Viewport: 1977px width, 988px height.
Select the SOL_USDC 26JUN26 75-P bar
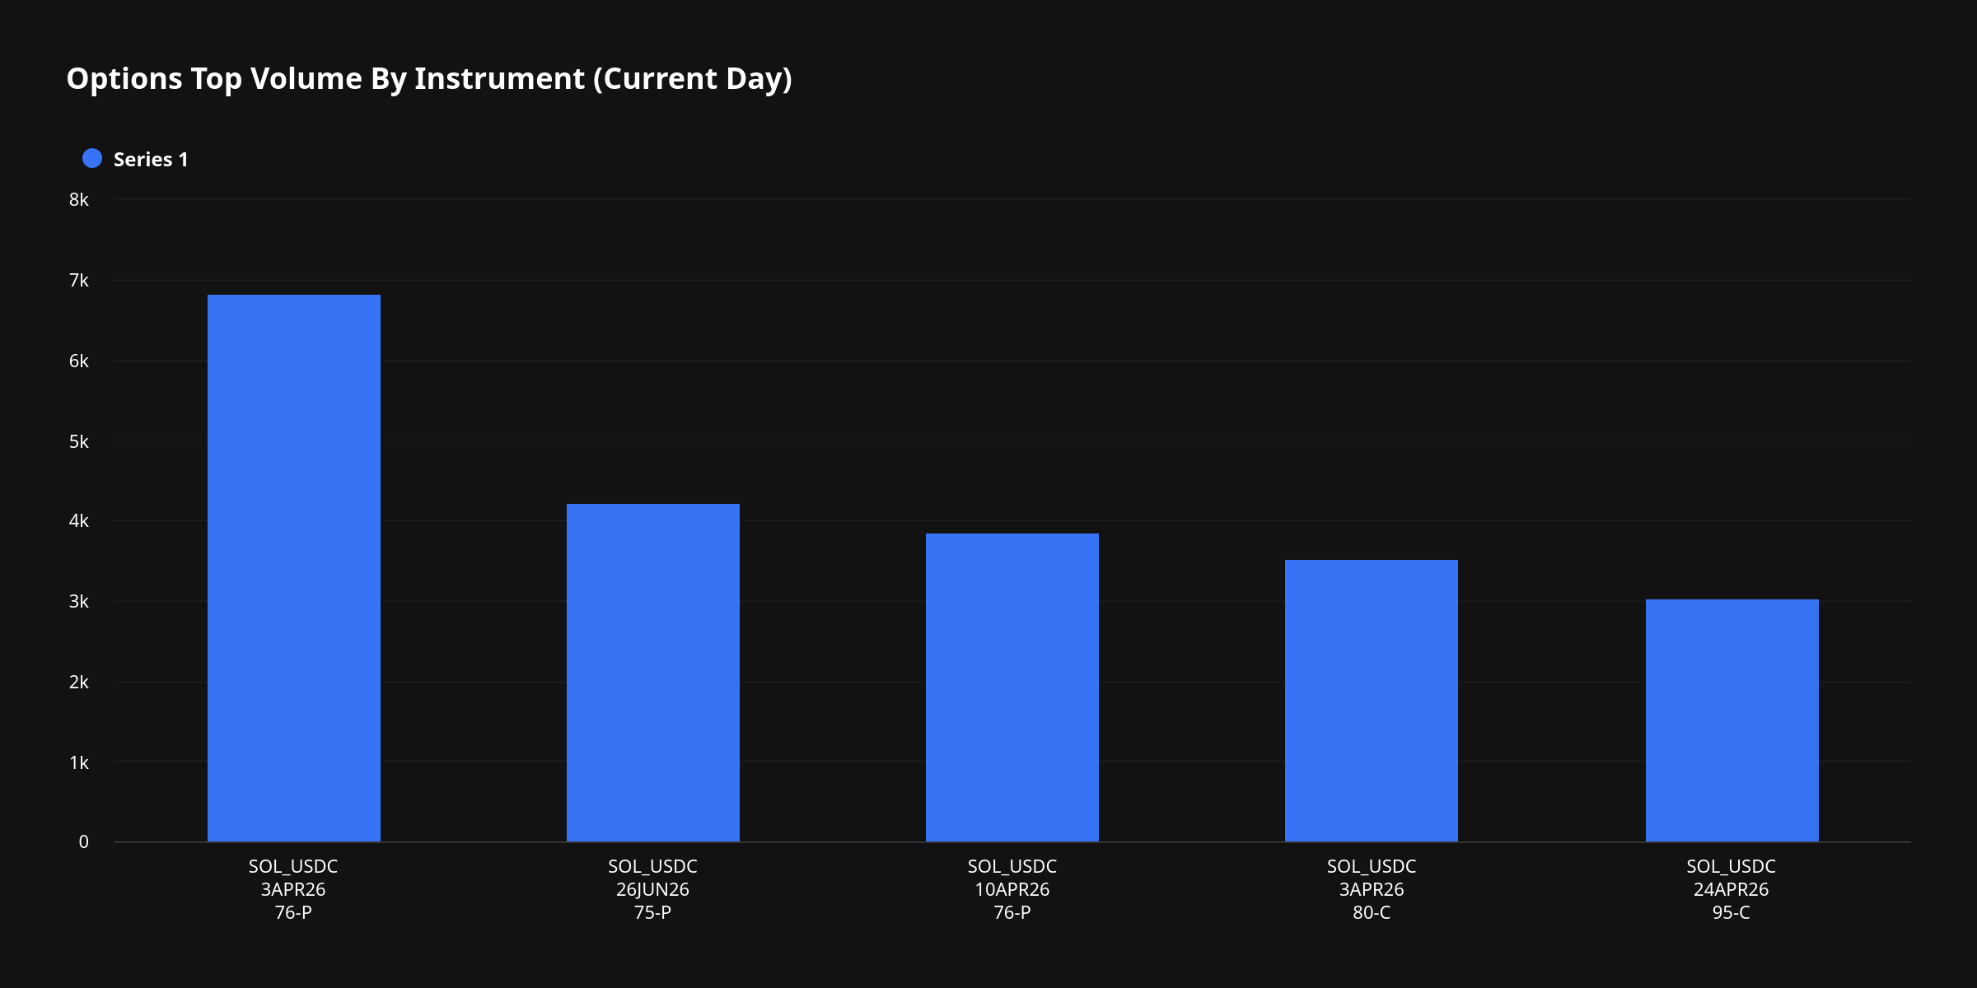[x=652, y=673]
